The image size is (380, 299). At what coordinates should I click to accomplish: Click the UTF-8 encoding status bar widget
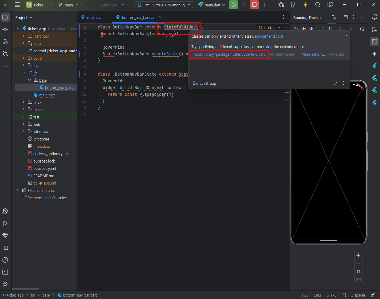point(332,295)
